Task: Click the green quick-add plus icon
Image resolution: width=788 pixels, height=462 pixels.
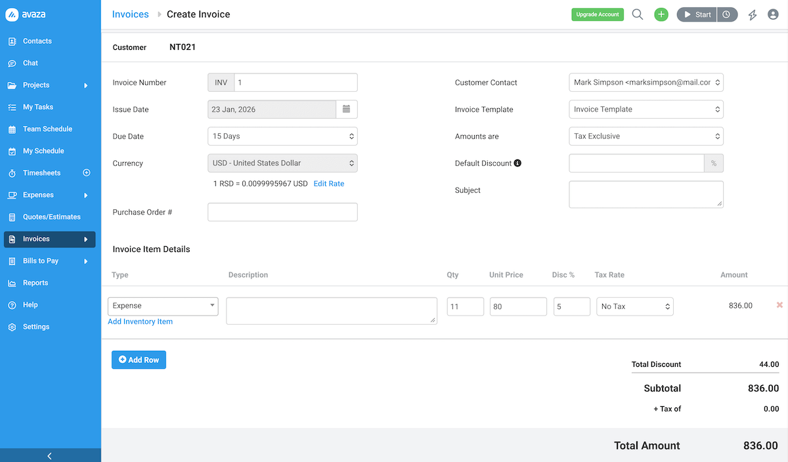Action: click(x=661, y=14)
